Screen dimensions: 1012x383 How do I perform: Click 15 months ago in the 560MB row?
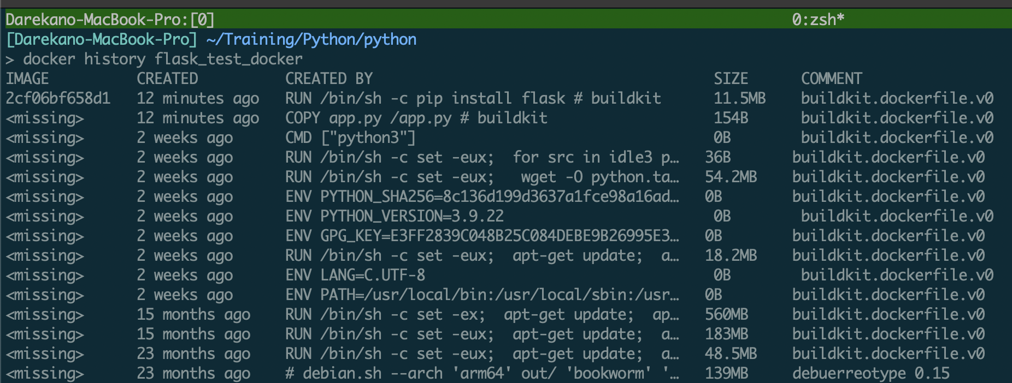pyautogui.click(x=193, y=314)
